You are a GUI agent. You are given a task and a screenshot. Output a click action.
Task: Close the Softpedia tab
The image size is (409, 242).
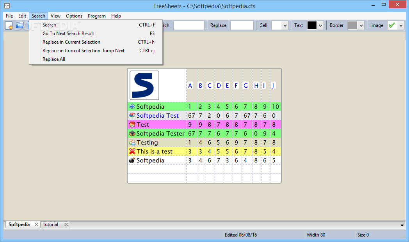point(37,224)
